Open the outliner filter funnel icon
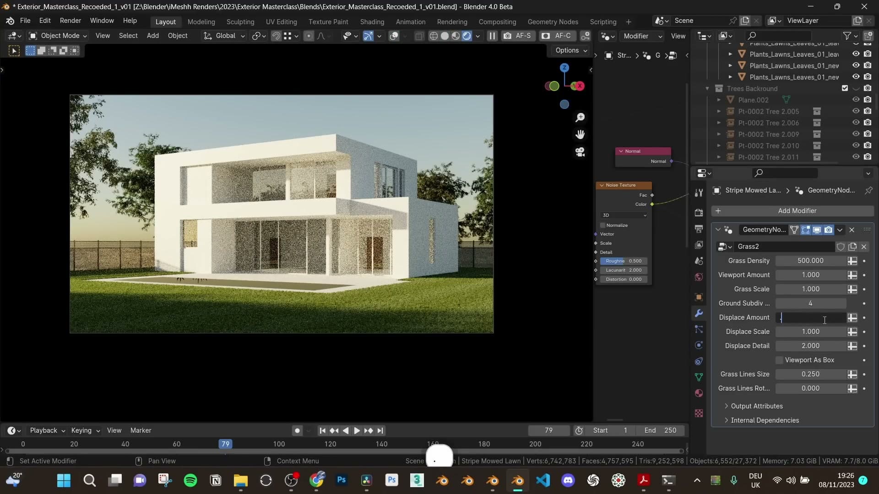 click(847, 36)
